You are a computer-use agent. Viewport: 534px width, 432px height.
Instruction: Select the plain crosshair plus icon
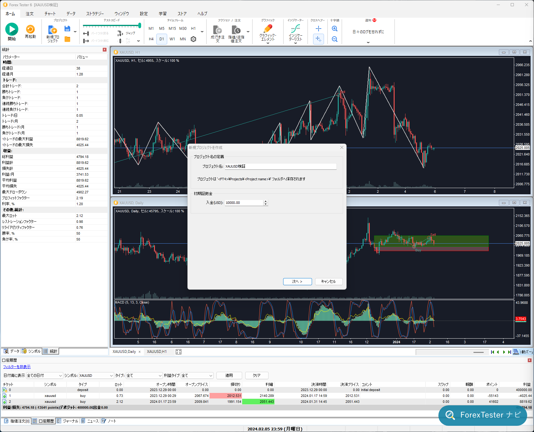[x=319, y=29]
